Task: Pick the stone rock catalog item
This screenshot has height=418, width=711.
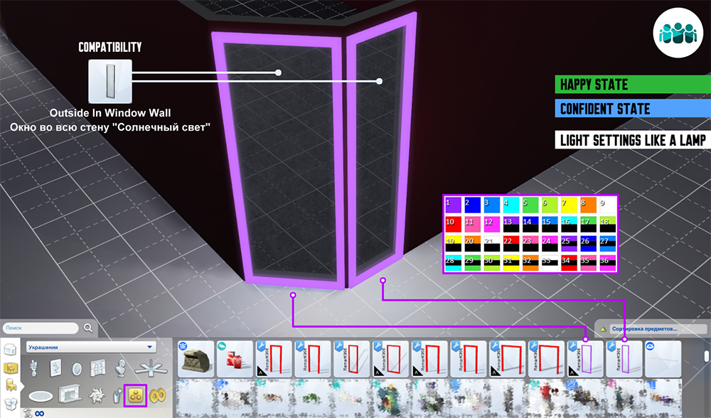Action: [196, 359]
